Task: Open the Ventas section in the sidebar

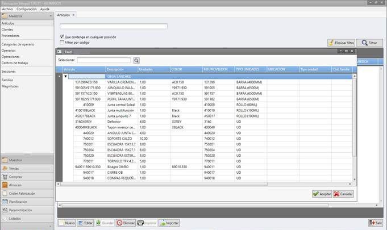Action: click(27, 168)
